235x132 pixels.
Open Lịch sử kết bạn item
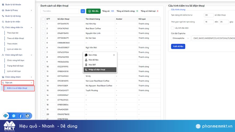(x=14, y=71)
